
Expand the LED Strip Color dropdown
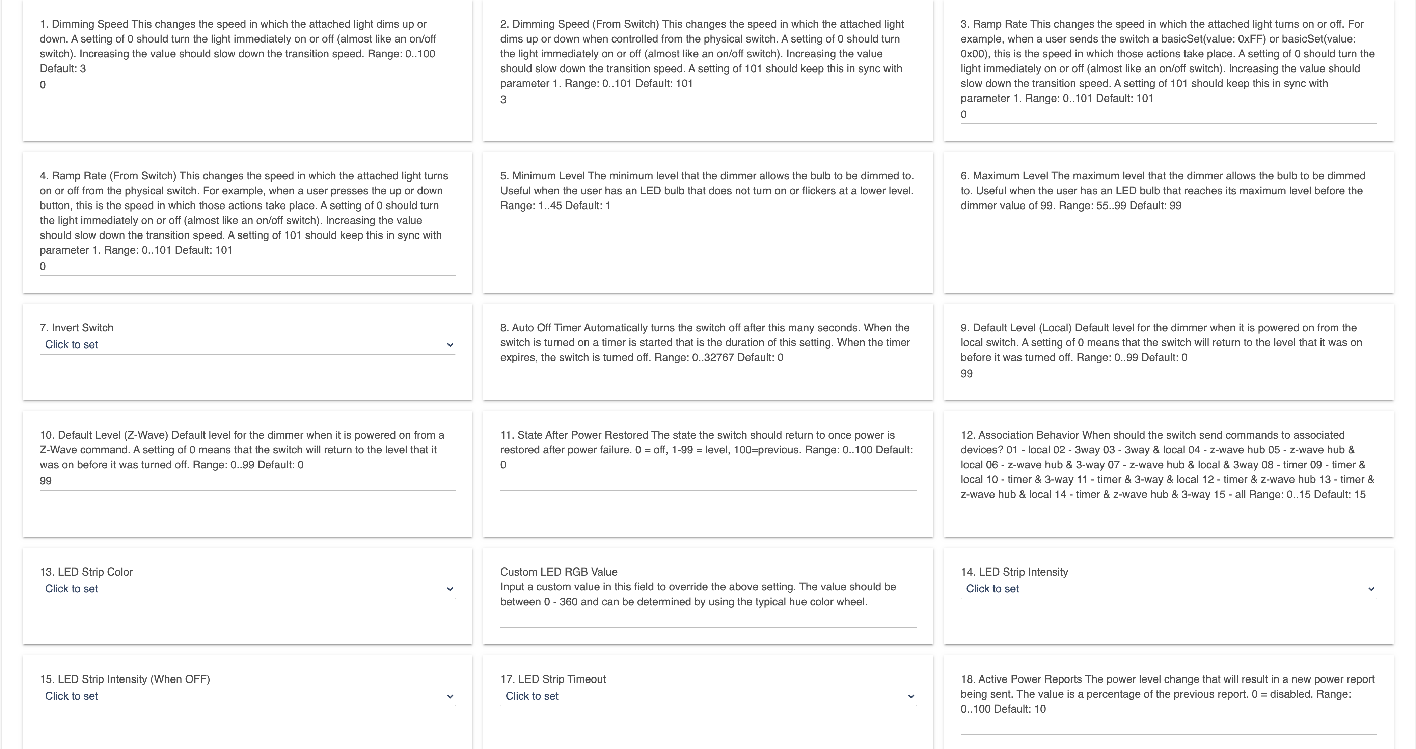[x=247, y=589]
